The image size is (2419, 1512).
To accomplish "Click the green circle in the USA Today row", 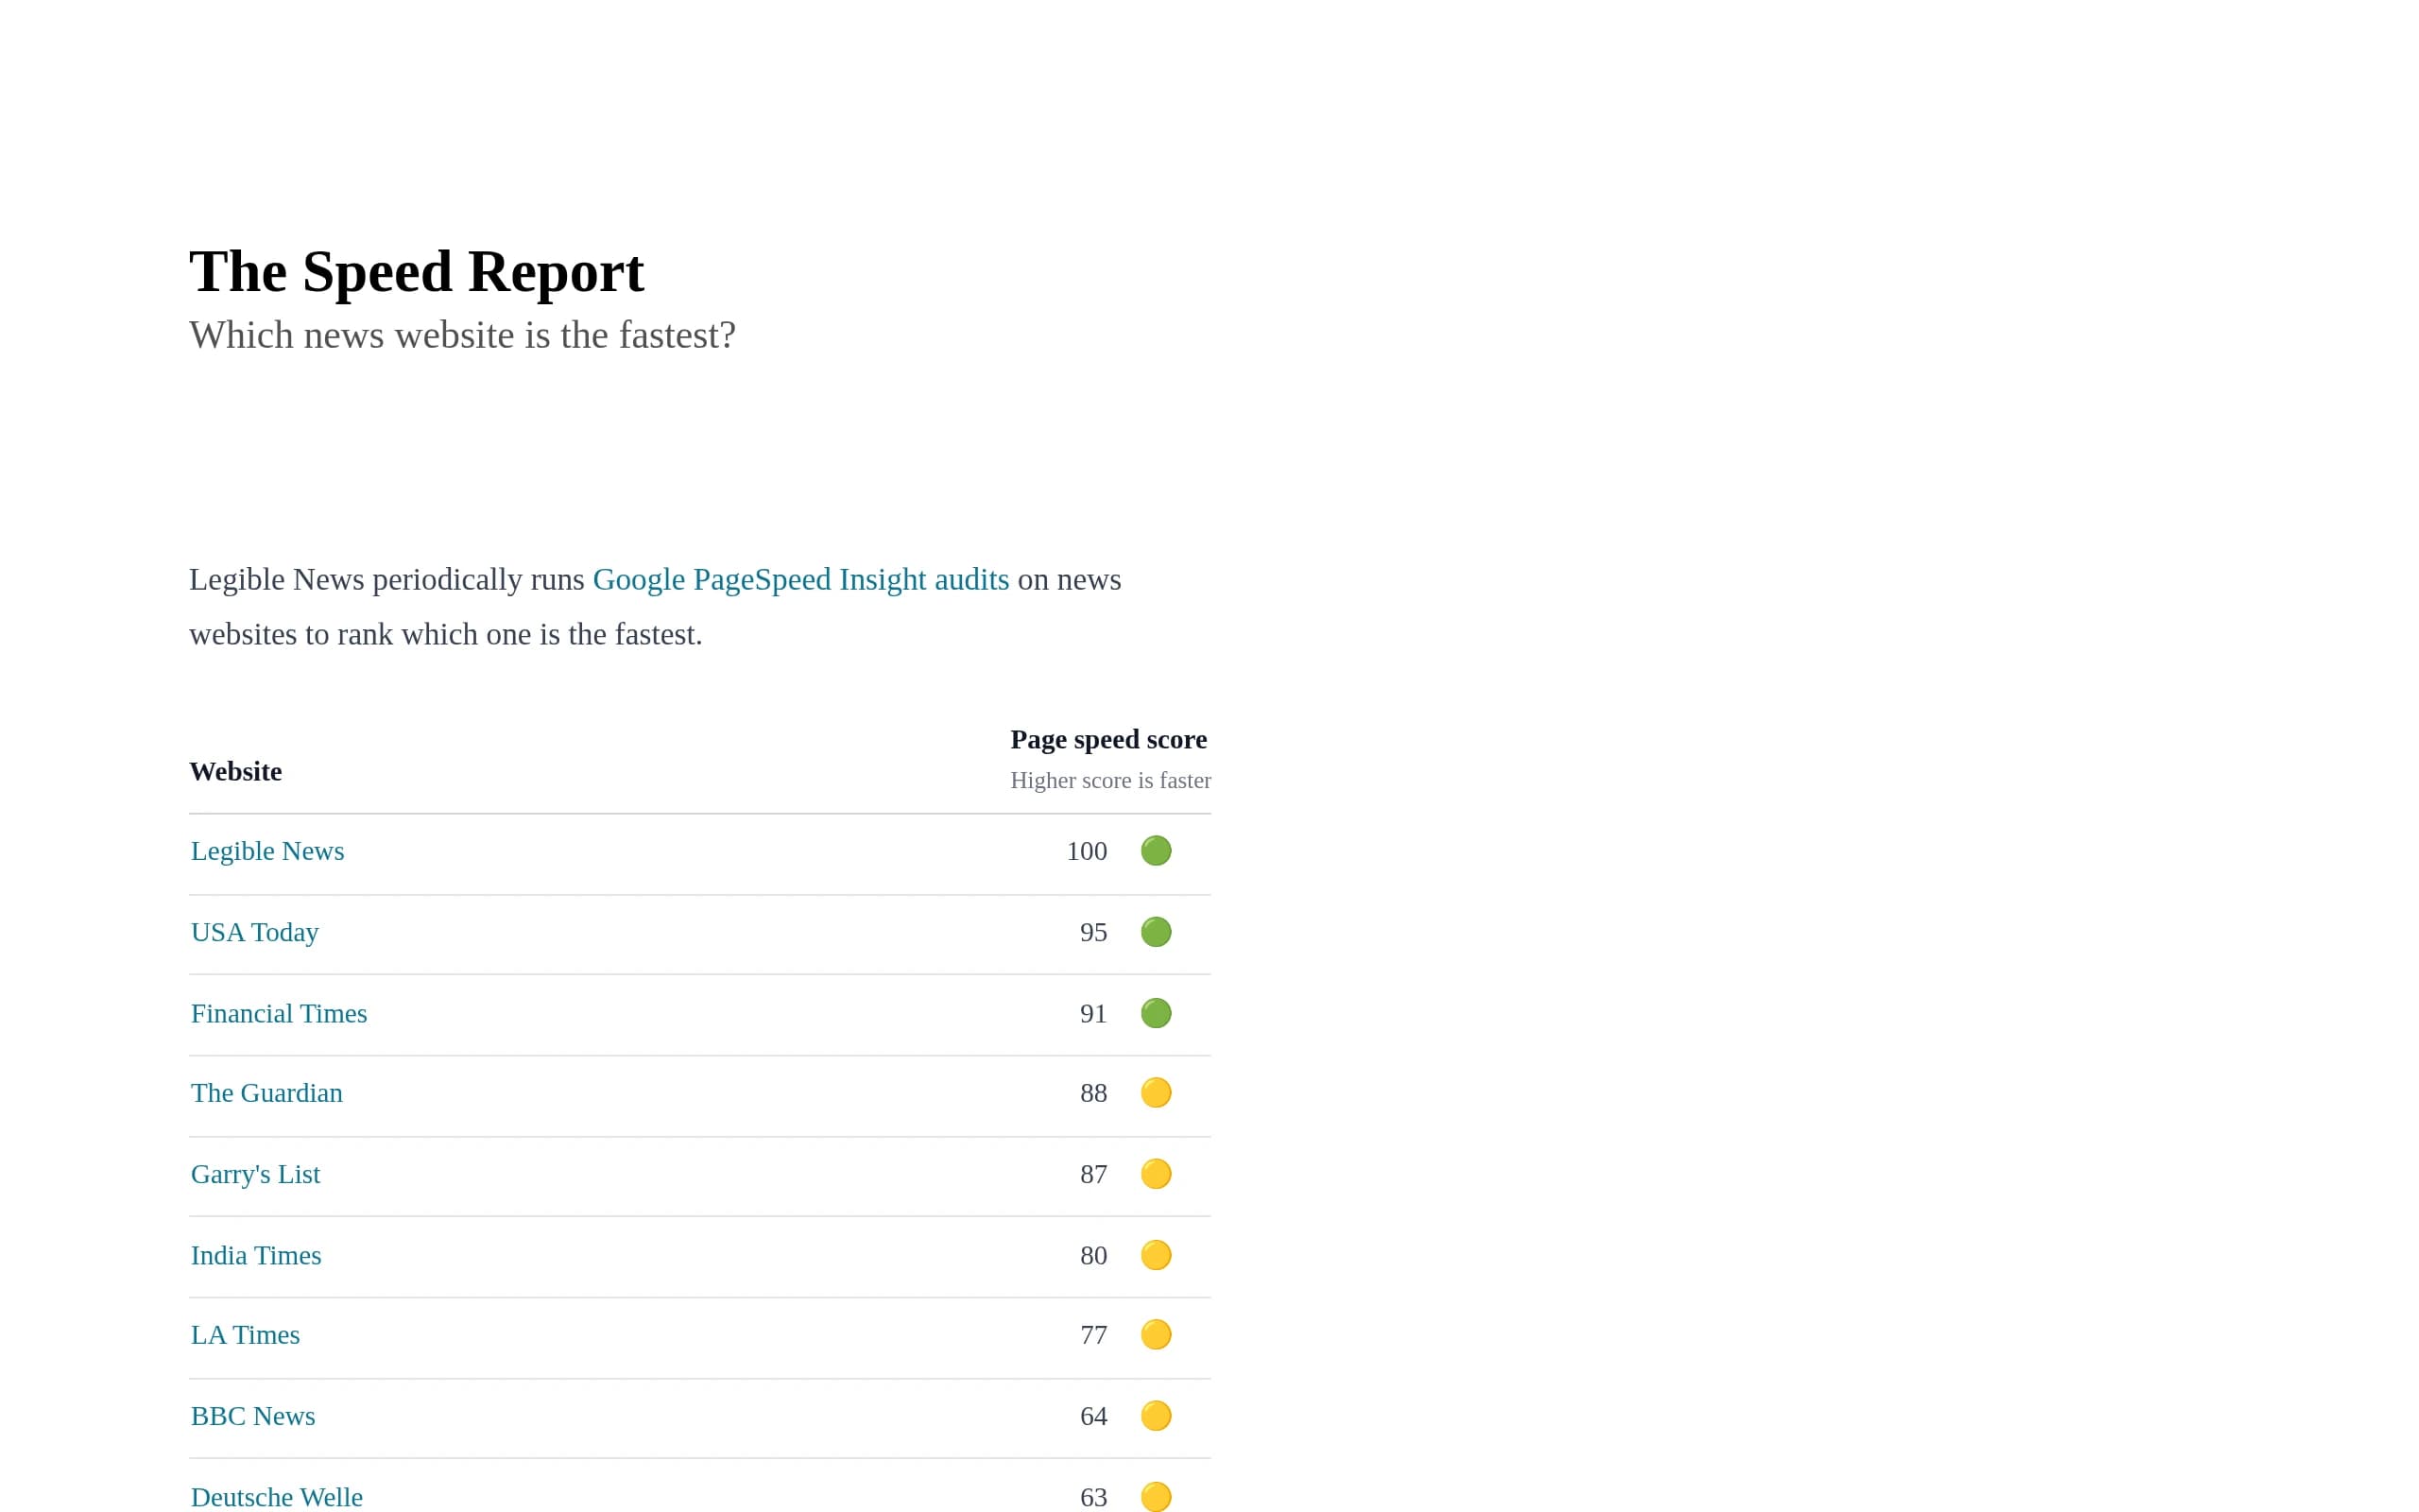I will (x=1157, y=932).
